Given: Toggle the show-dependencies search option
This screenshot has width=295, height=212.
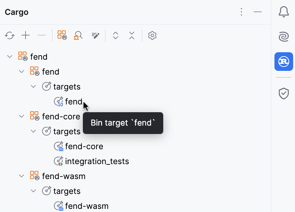Looking at the screenshot, I should coord(78,35).
